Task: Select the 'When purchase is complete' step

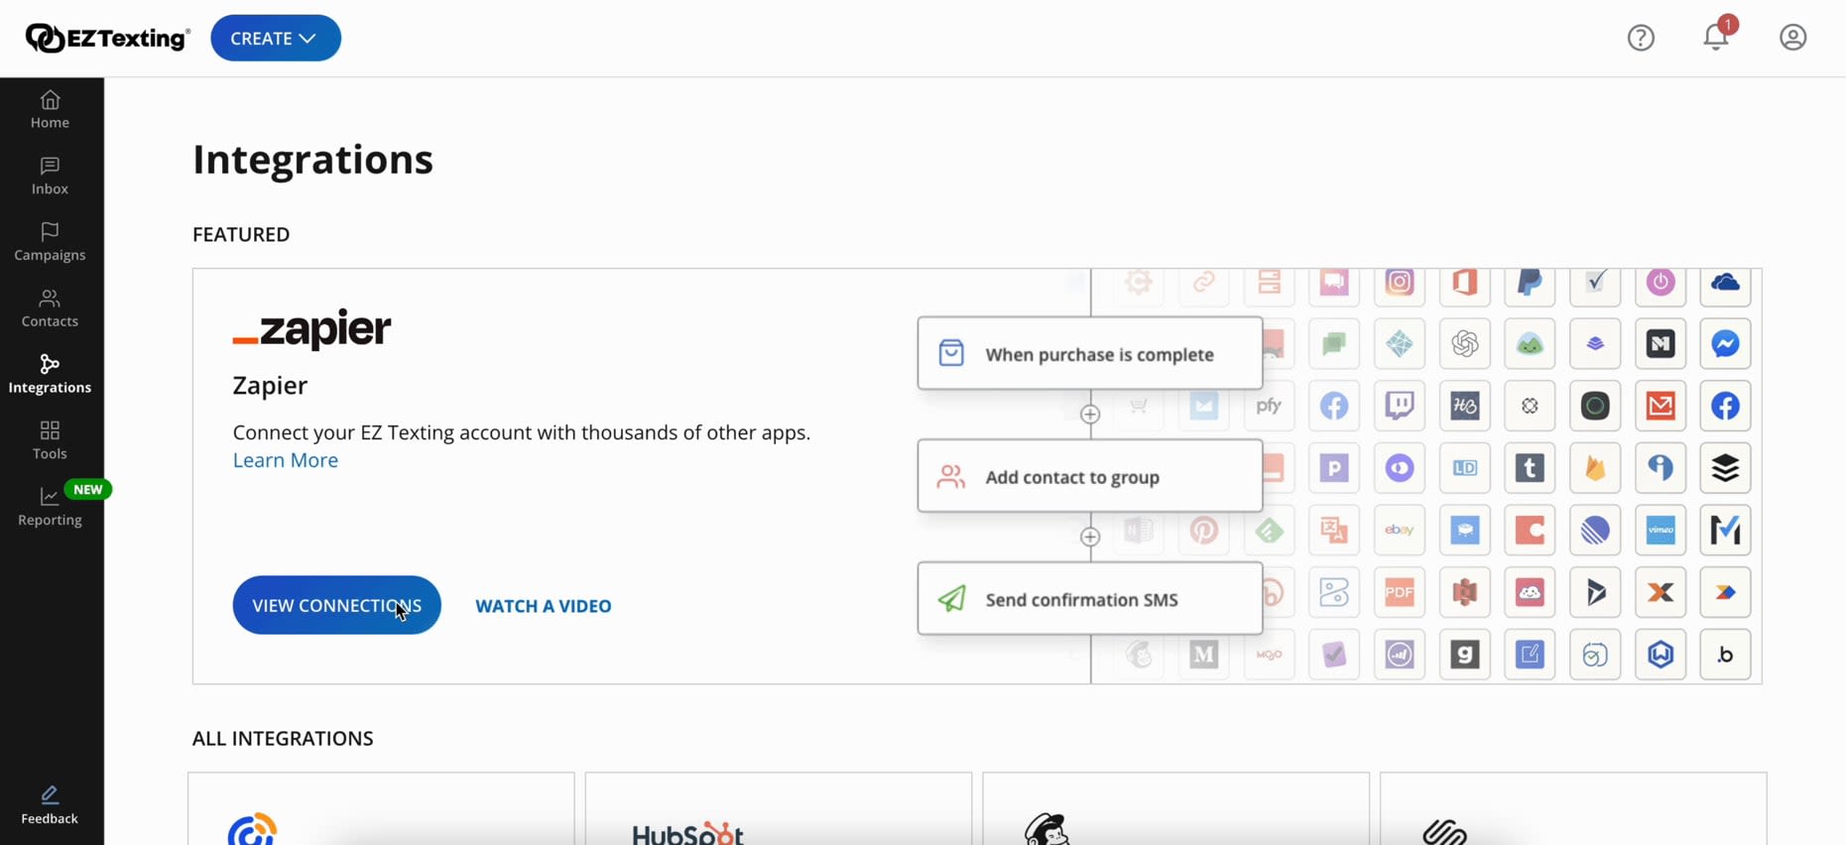Action: [x=1090, y=353]
